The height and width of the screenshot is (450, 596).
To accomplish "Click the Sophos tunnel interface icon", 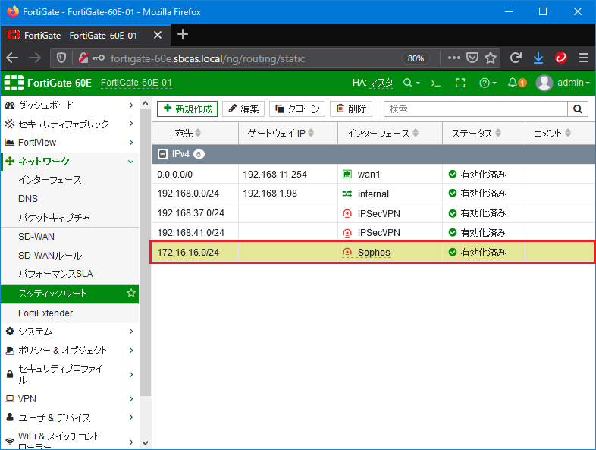I will [x=347, y=253].
